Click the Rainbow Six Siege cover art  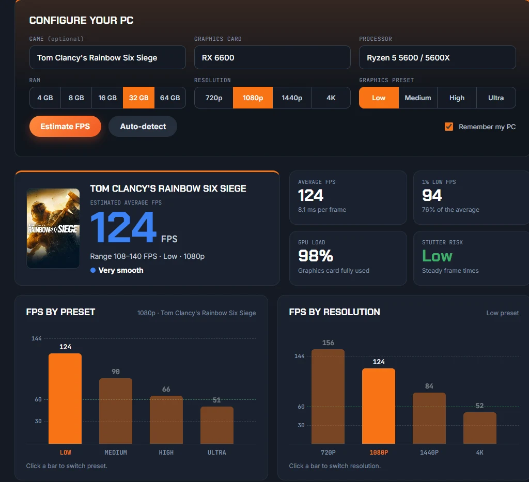tap(53, 228)
